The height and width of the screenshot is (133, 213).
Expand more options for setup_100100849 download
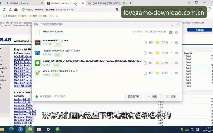tap(172, 63)
